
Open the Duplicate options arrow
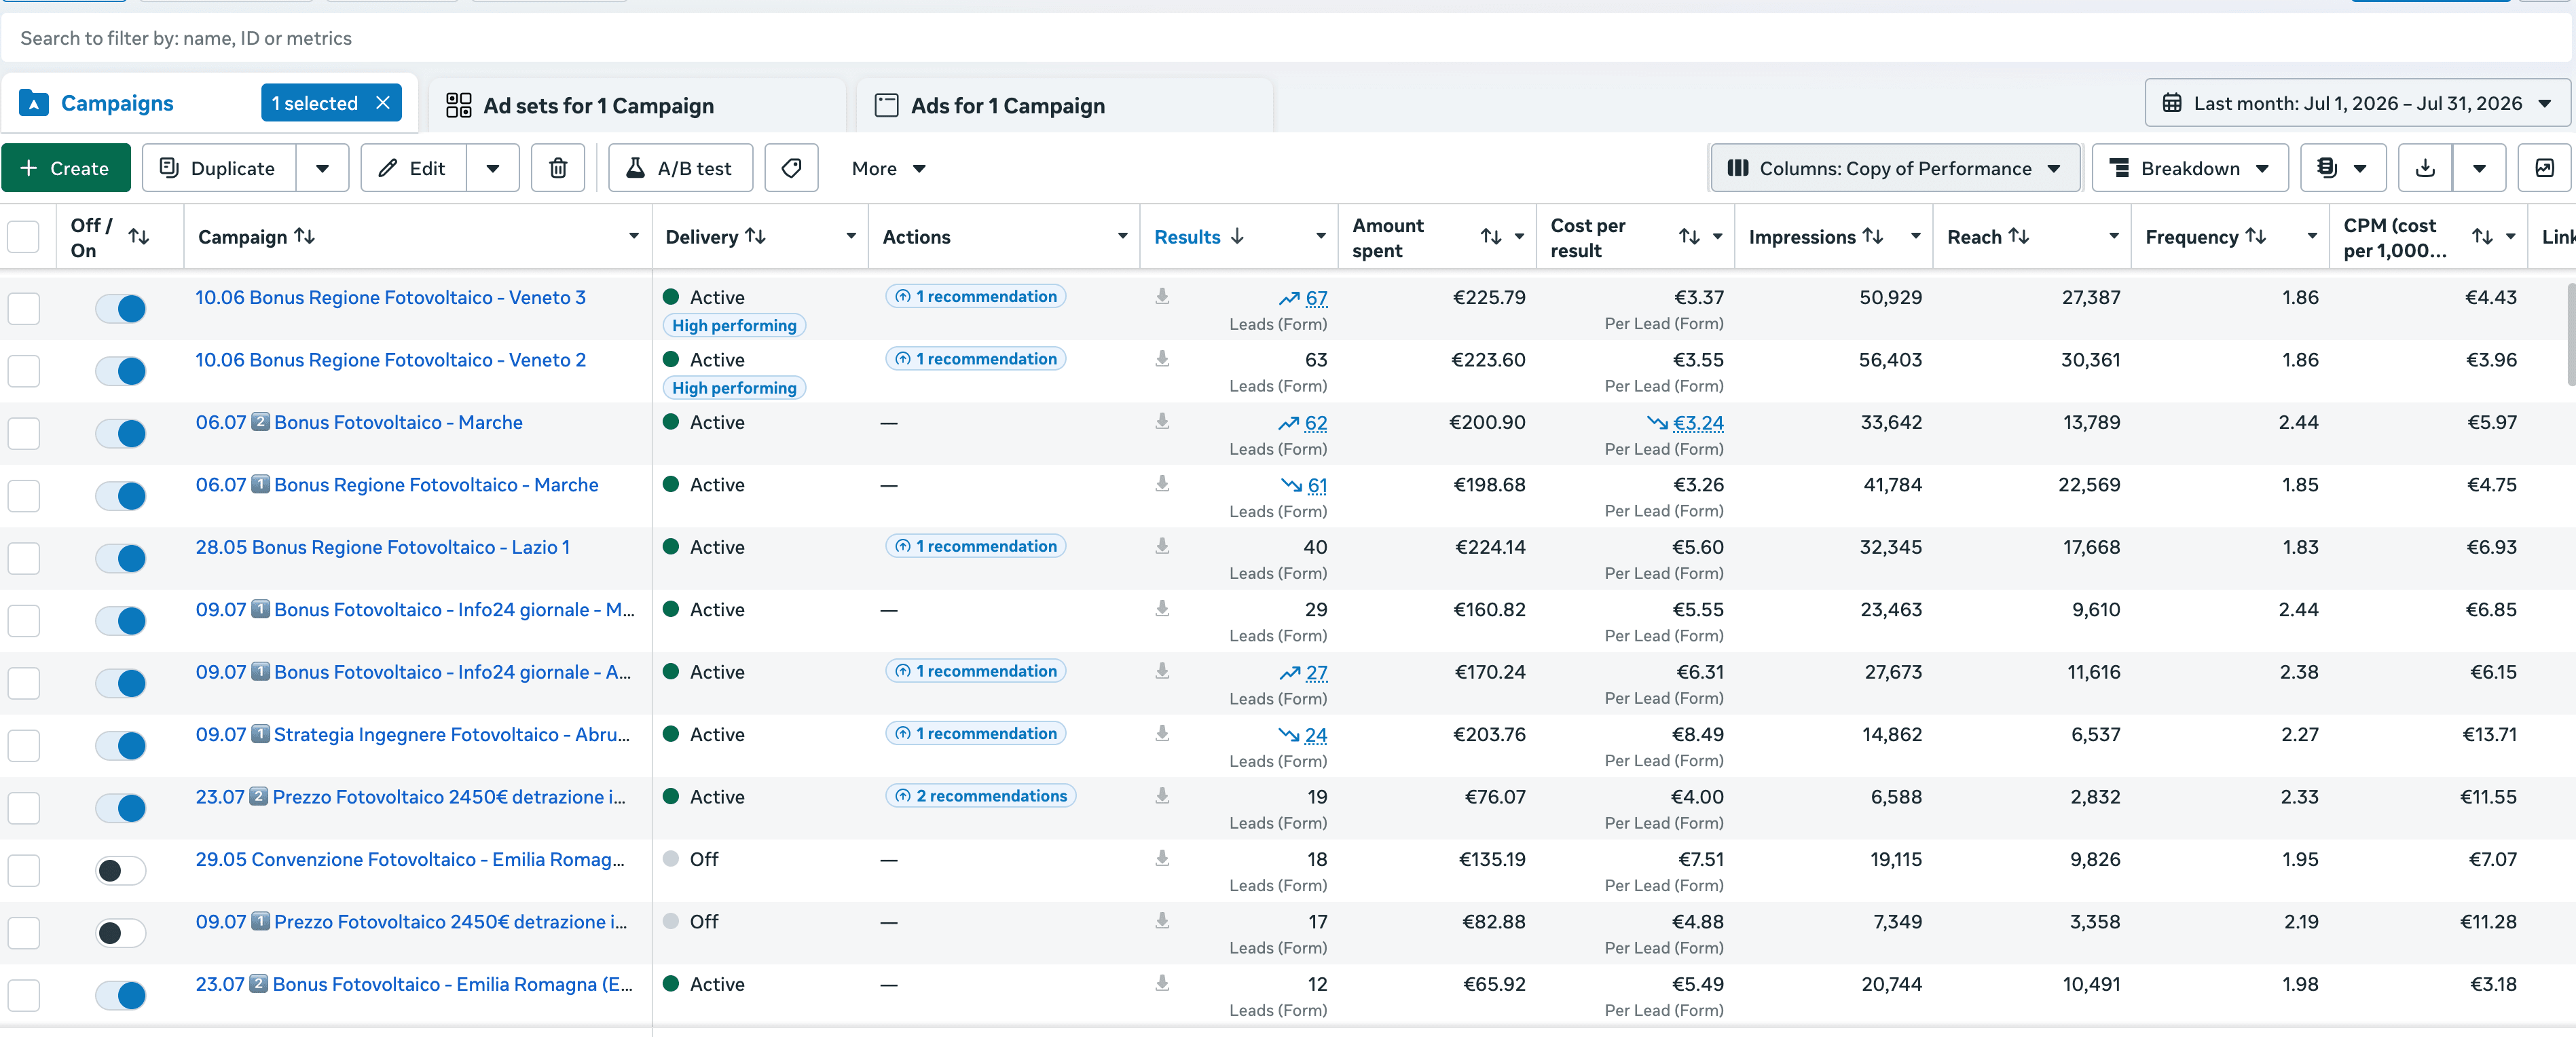[x=322, y=168]
